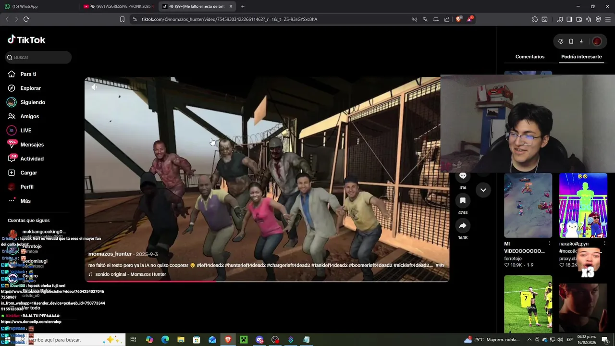Image resolution: width=615 pixels, height=346 pixels.
Task: Open Mensajes inbox
Action: click(x=32, y=144)
